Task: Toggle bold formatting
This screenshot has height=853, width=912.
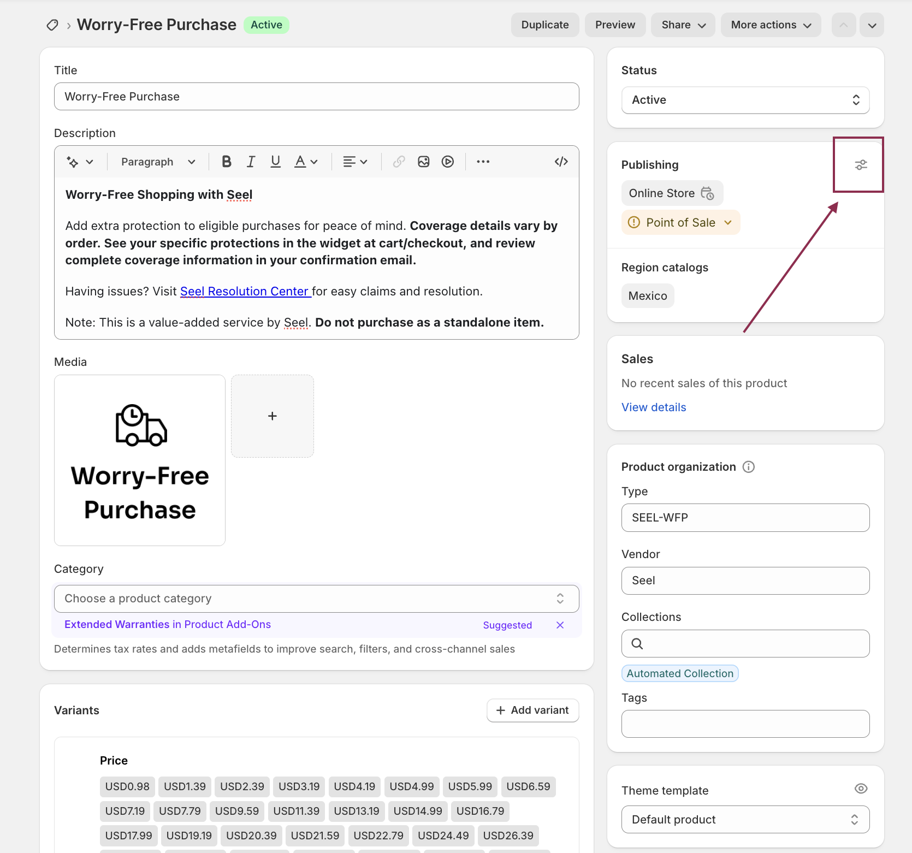Action: click(x=226, y=161)
